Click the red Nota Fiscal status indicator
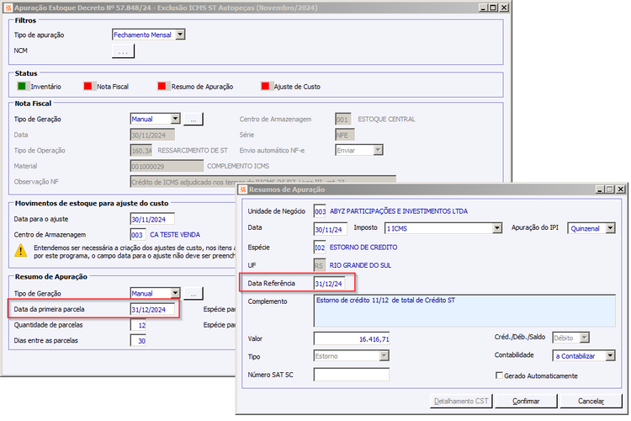This screenshot has width=631, height=421. pos(87,86)
